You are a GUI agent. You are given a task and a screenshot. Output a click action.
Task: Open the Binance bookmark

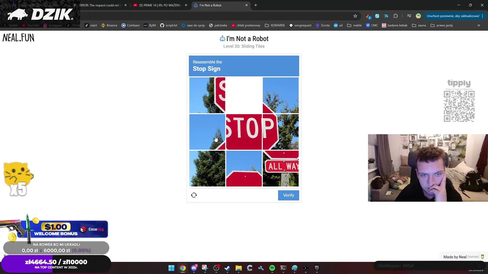(x=109, y=25)
